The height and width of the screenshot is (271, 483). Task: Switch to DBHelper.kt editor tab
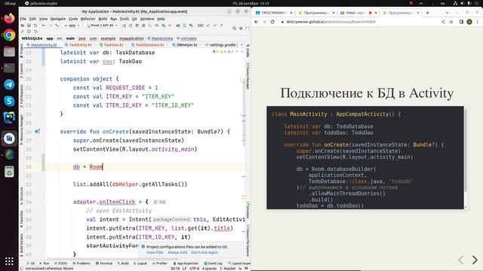(186, 45)
